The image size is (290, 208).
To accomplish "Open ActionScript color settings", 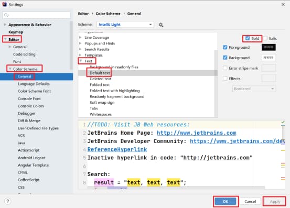I will pos(28,150).
